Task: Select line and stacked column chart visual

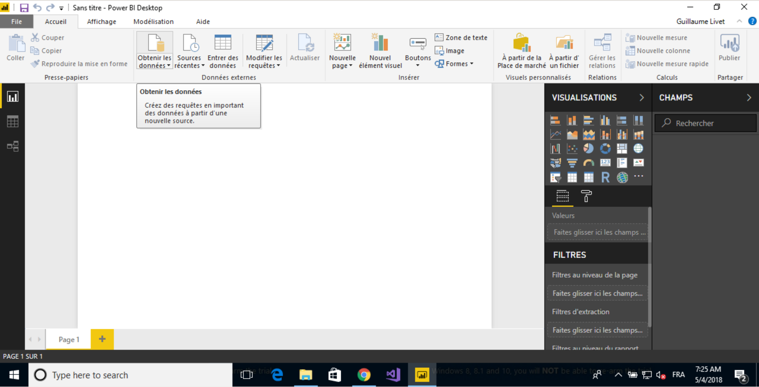Action: (605, 135)
